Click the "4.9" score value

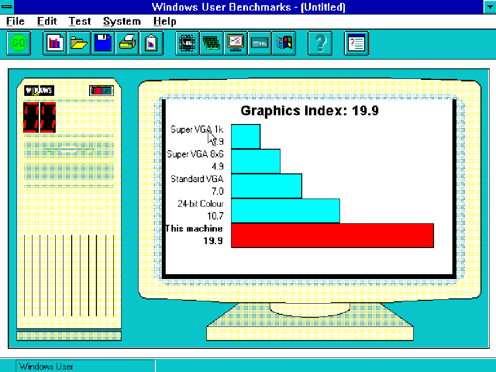[x=217, y=167]
